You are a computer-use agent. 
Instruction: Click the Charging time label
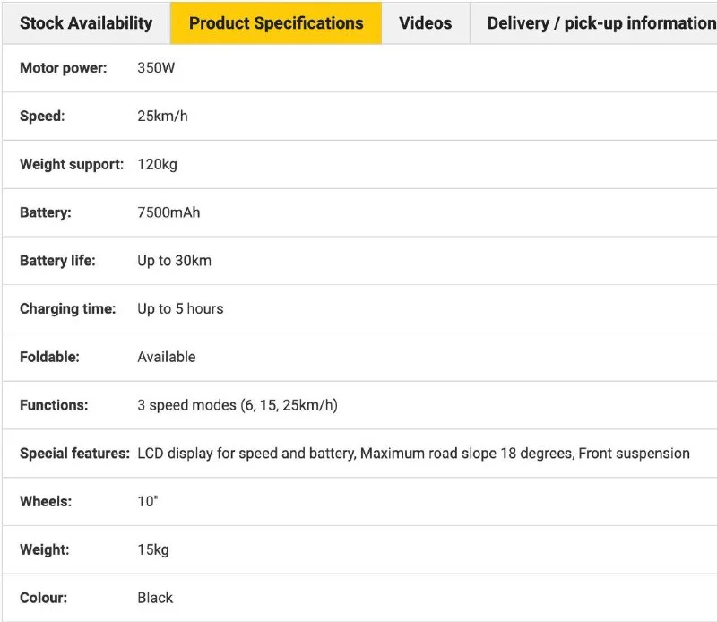click(67, 308)
